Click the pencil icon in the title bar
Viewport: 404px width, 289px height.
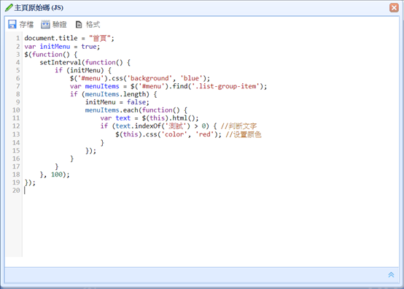pyautogui.click(x=9, y=7)
